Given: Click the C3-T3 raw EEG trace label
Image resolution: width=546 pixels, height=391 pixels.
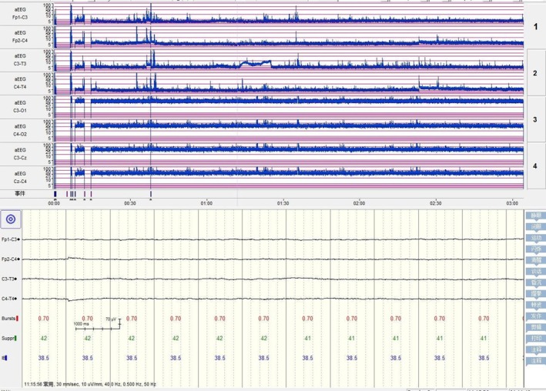Looking at the screenshot, I should 10,279.
